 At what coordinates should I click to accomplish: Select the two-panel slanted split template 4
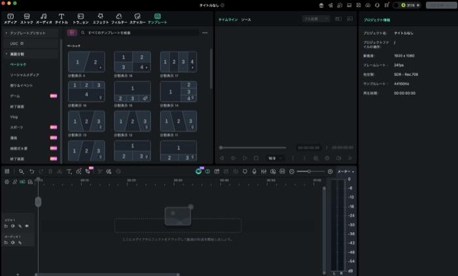(x=86, y=62)
